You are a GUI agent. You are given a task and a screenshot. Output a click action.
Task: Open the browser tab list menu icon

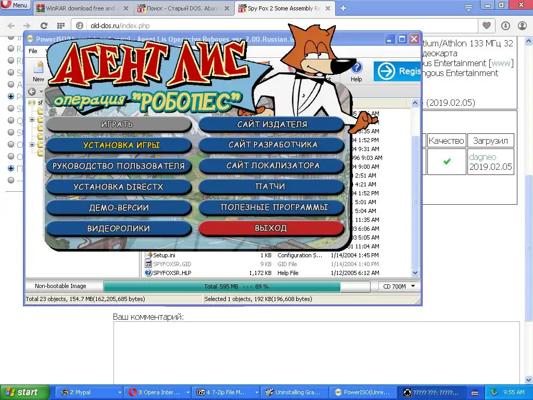(x=469, y=8)
